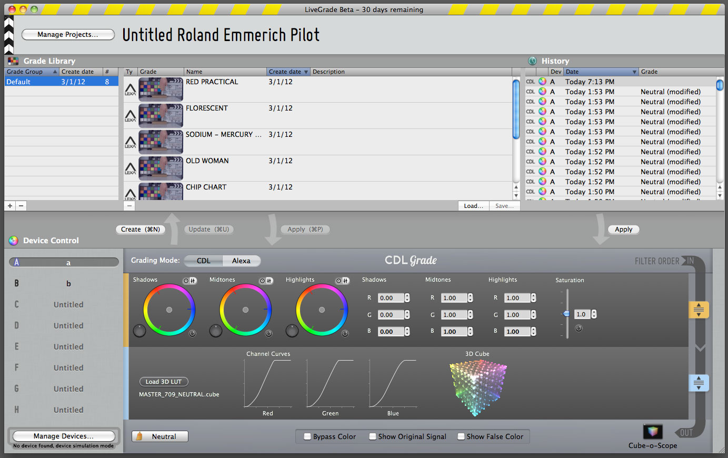Click the Saturation slider handle
728x458 pixels.
pyautogui.click(x=566, y=314)
